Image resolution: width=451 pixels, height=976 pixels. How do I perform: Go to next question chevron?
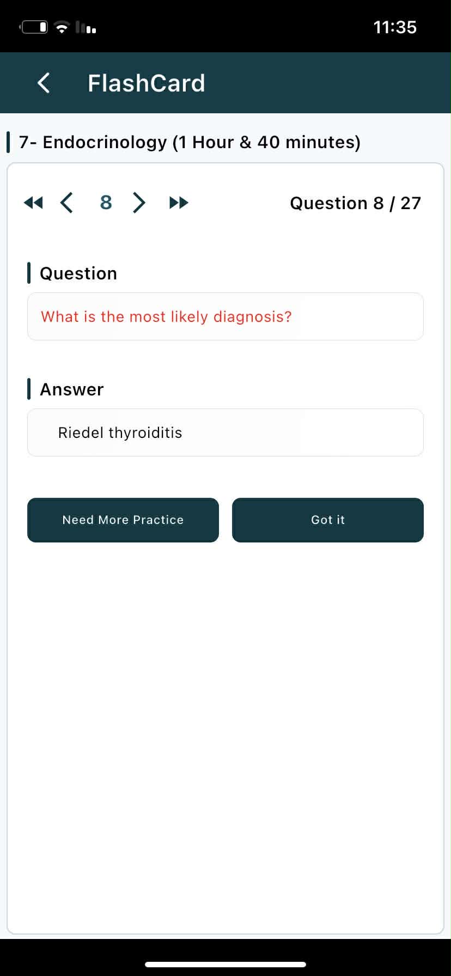click(x=139, y=203)
